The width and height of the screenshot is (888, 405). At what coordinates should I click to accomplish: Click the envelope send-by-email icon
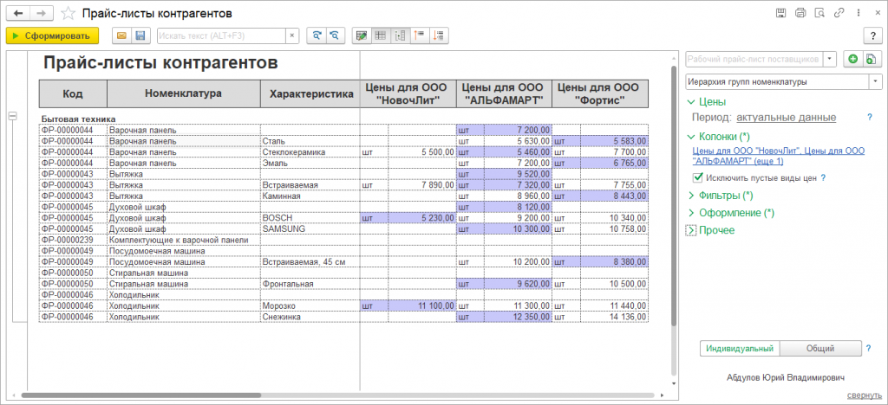coord(121,35)
